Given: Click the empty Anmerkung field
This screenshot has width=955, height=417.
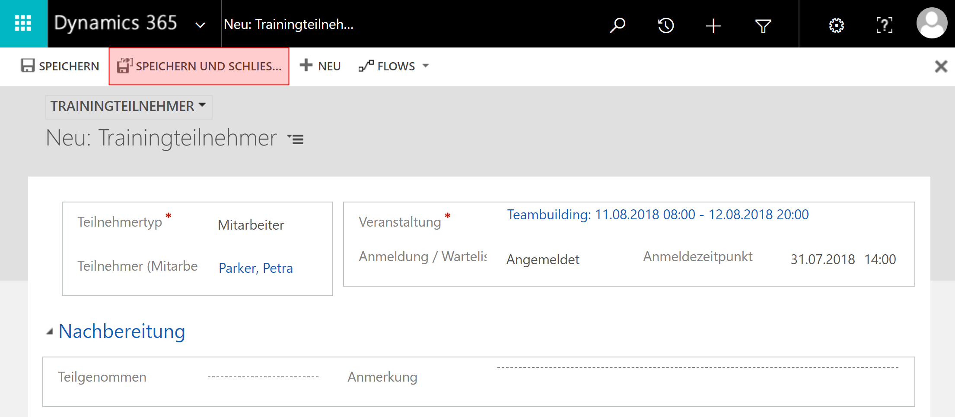Looking at the screenshot, I should (x=697, y=367).
